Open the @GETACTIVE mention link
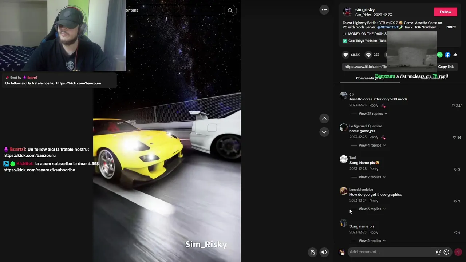This screenshot has width=466, height=262. [388, 27]
